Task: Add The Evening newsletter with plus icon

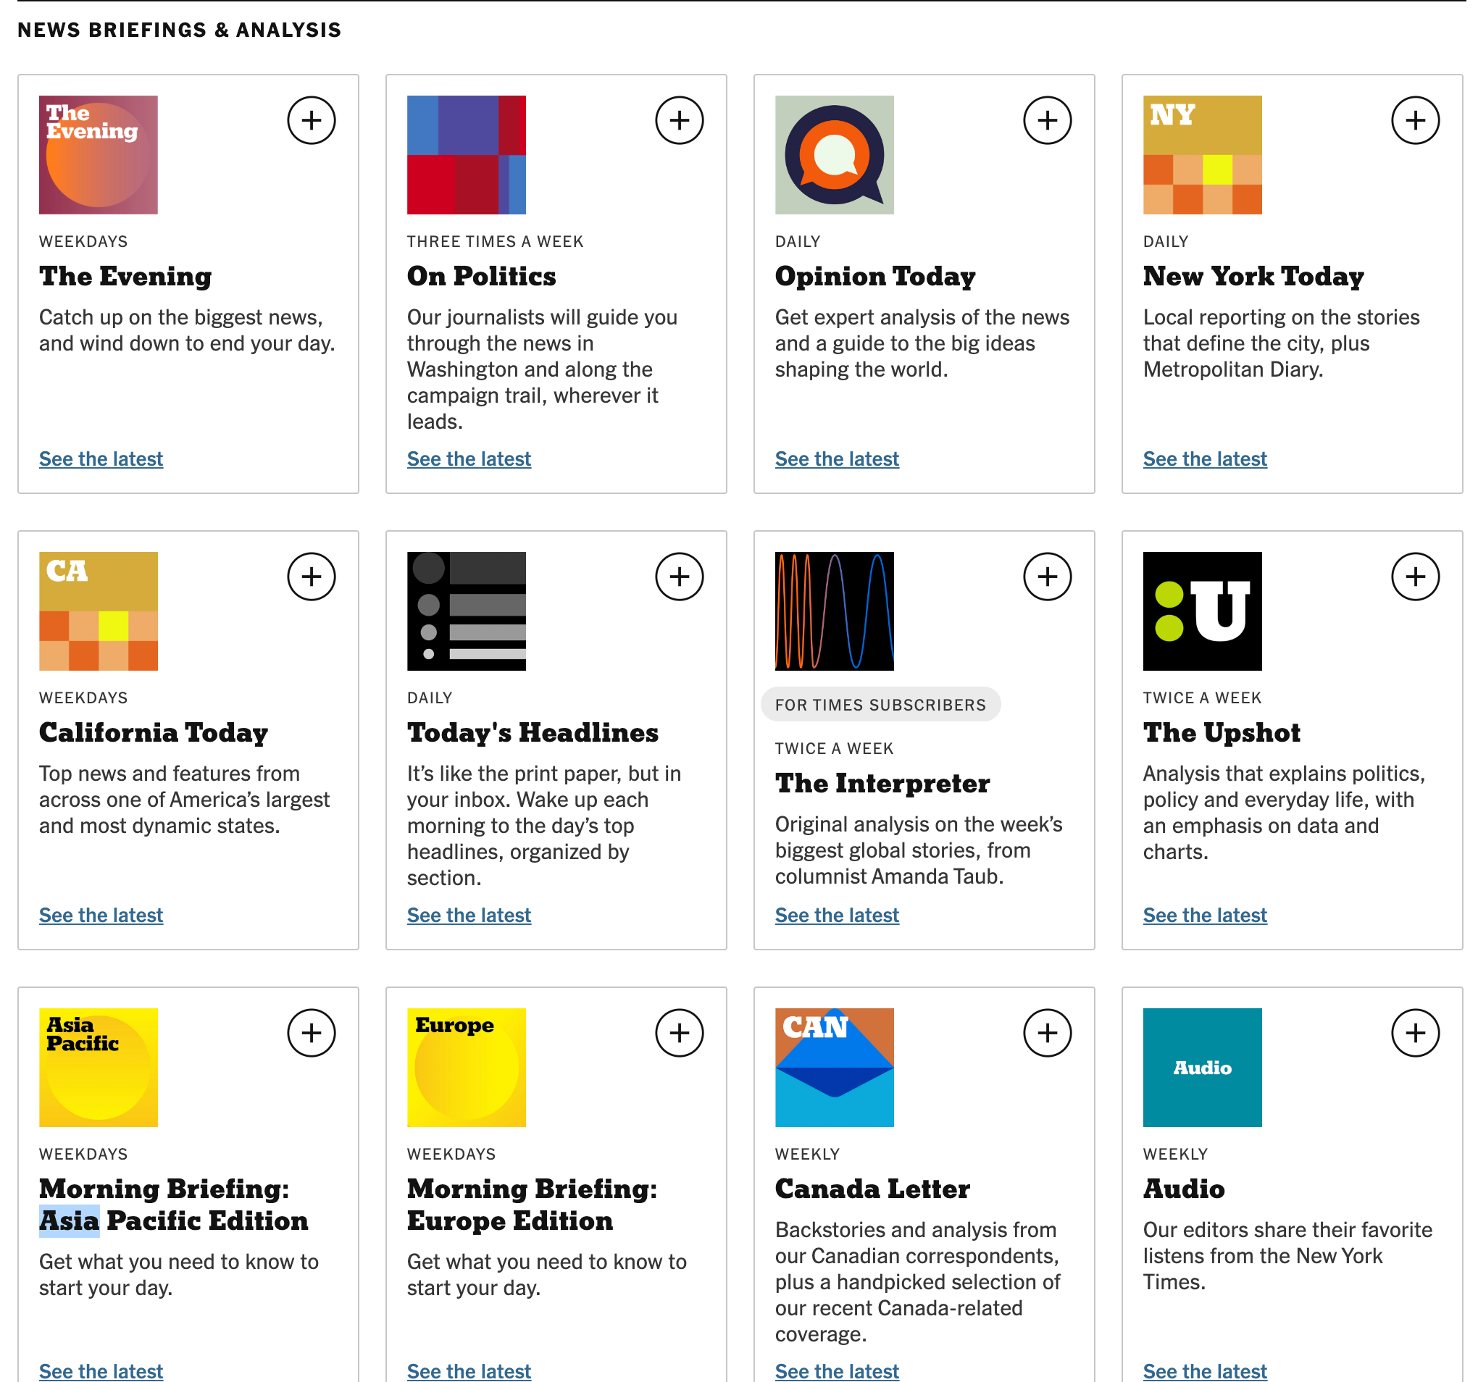Action: 312,120
